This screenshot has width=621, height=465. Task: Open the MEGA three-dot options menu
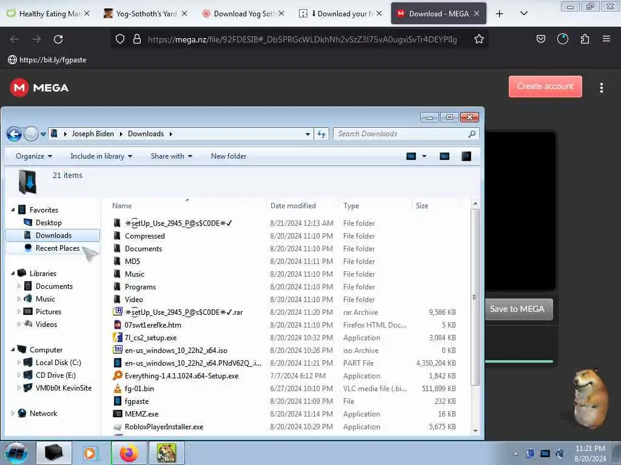(601, 87)
